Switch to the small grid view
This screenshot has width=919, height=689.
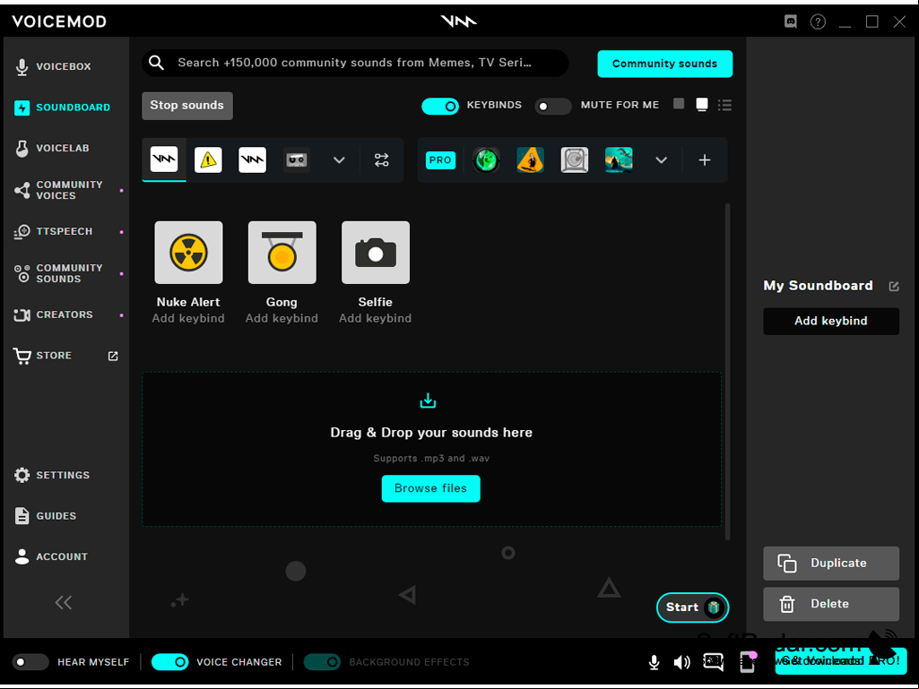pos(679,104)
